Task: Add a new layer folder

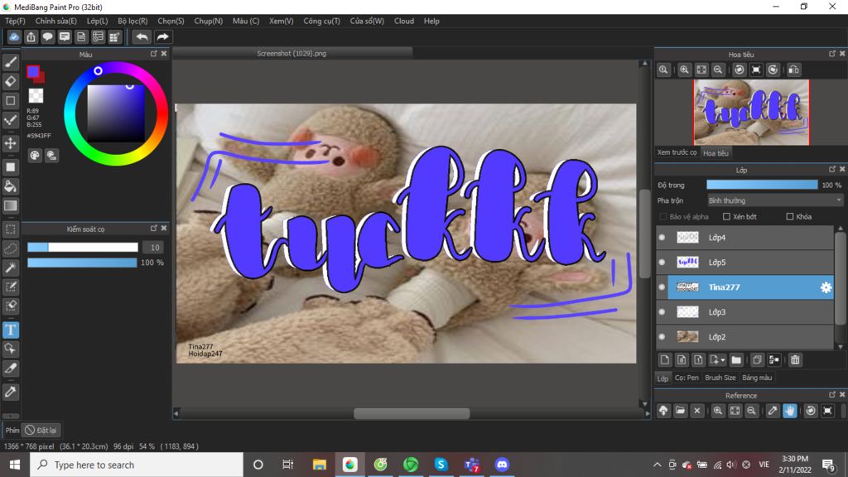Action: (x=736, y=359)
